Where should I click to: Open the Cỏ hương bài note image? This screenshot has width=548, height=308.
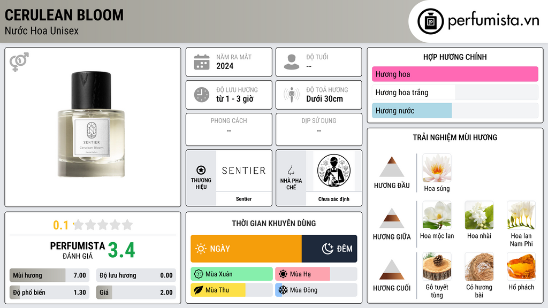click(x=479, y=267)
